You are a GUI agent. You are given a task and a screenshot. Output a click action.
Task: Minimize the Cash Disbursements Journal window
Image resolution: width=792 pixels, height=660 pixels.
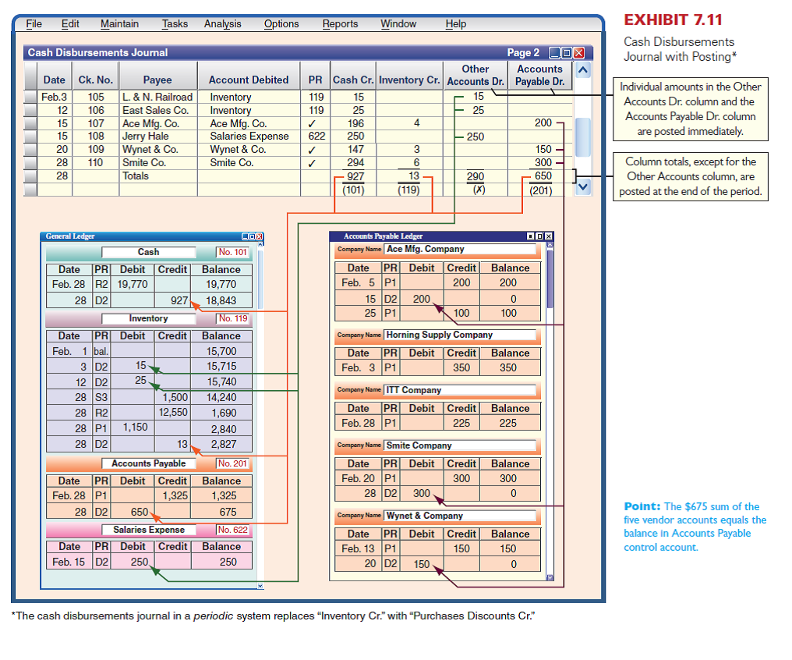[x=554, y=53]
